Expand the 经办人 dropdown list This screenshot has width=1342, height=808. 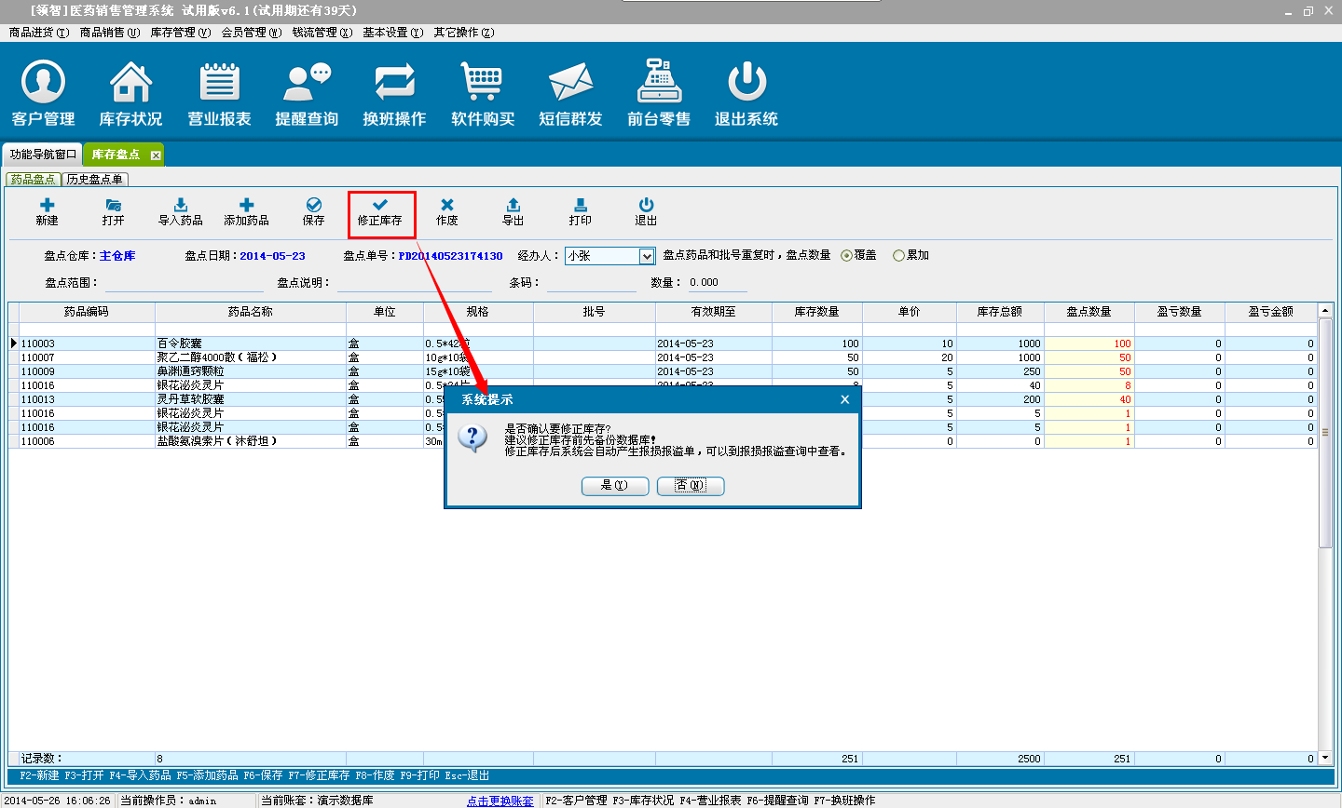pos(647,256)
